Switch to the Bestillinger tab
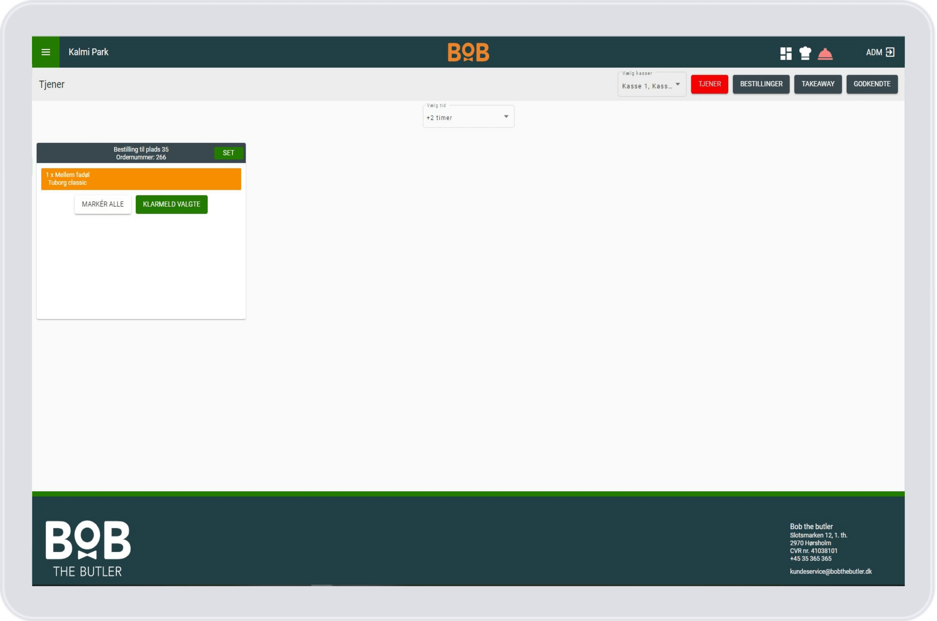Screen dimensions: 937x621 click(x=761, y=84)
